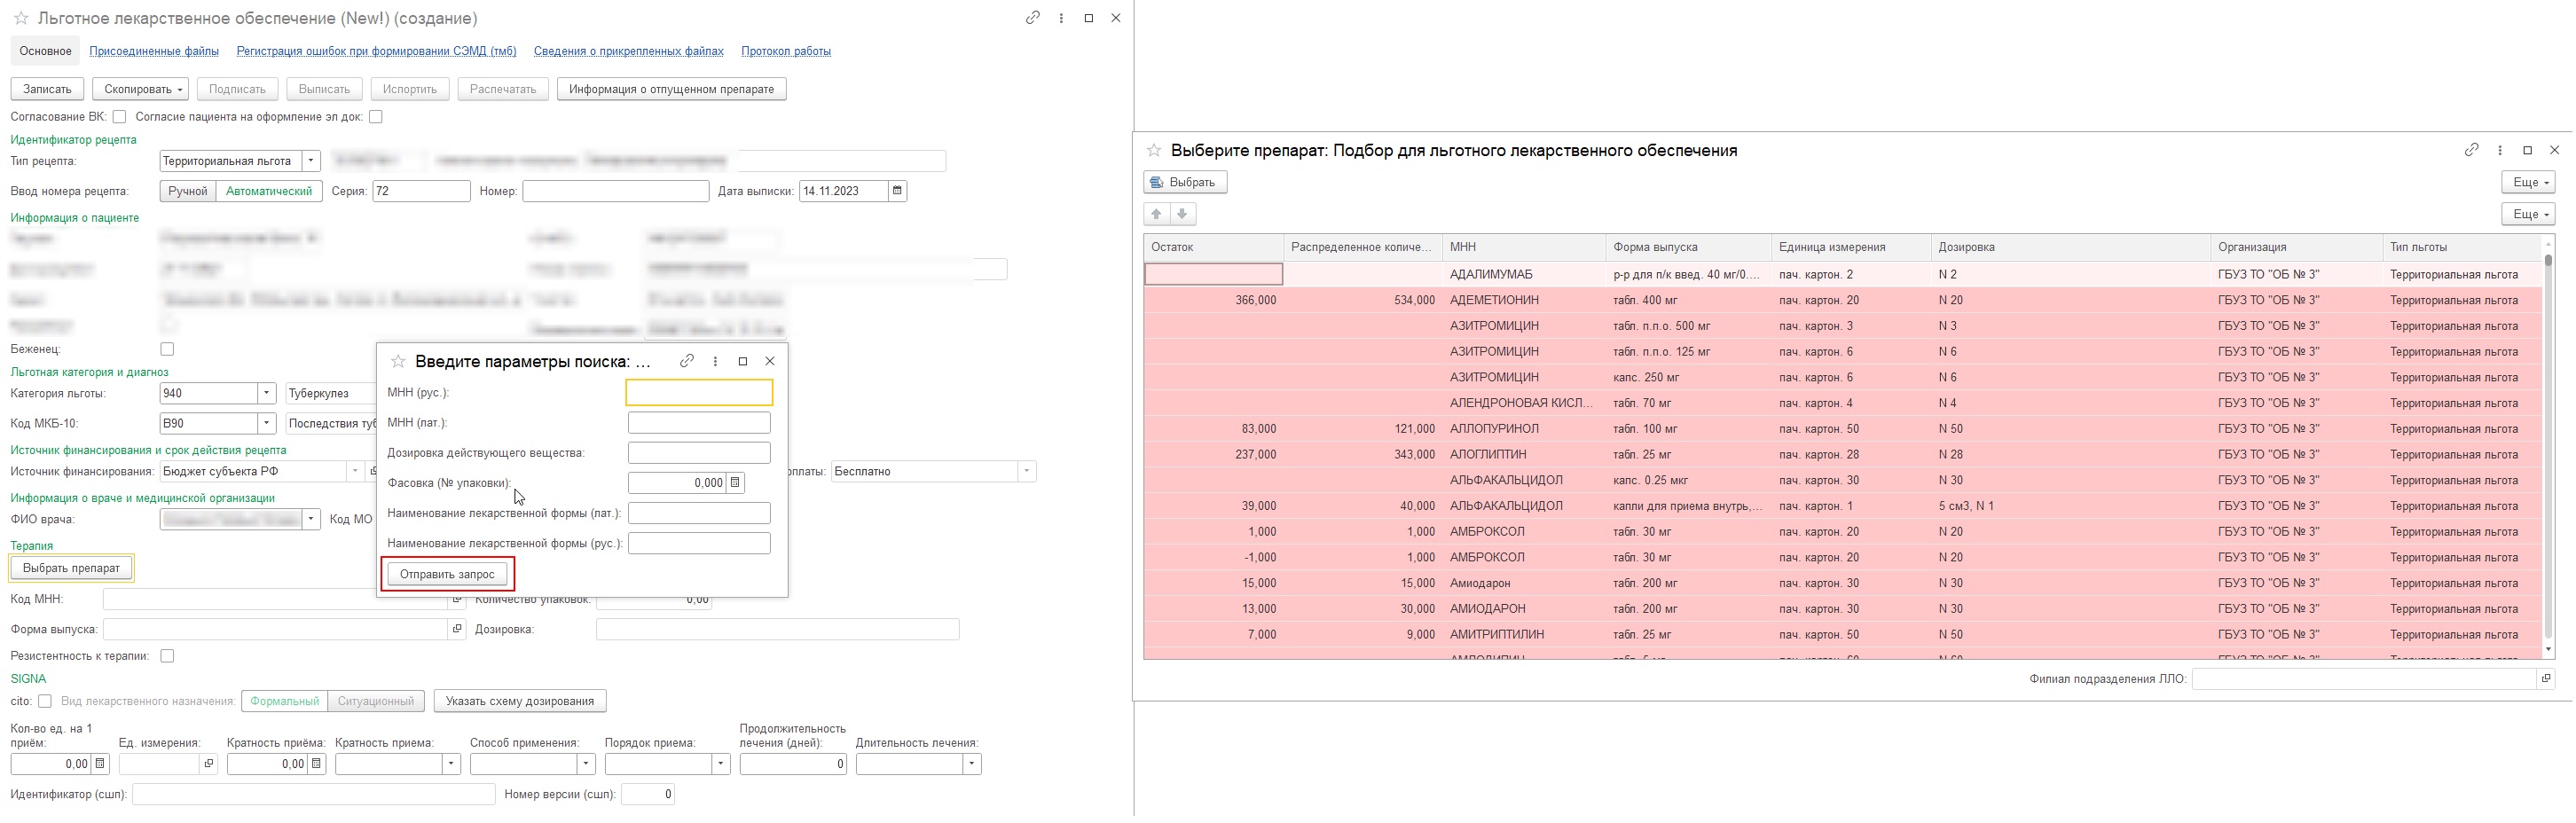Copy link icon in main form header
This screenshot has height=823, width=2576.
pyautogui.click(x=1033, y=18)
